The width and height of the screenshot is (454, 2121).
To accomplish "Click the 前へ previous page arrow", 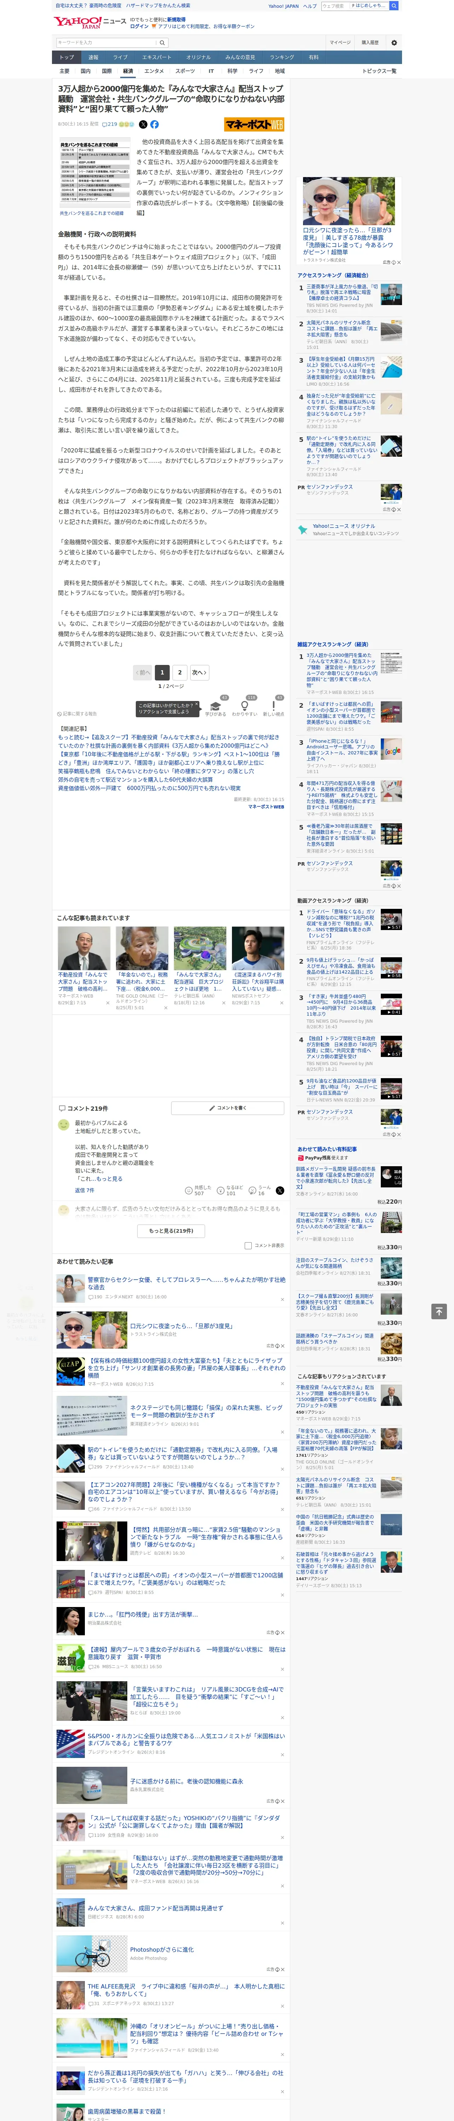I will coord(142,673).
